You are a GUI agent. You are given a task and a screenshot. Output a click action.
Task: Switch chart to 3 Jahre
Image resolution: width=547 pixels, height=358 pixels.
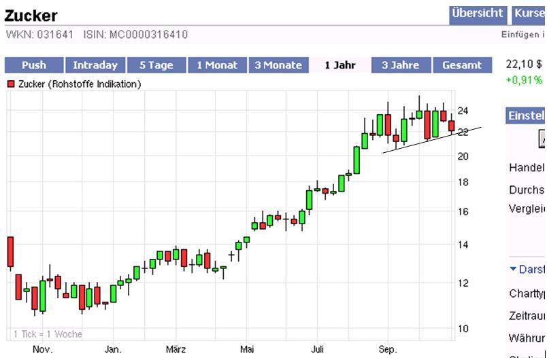tap(401, 65)
